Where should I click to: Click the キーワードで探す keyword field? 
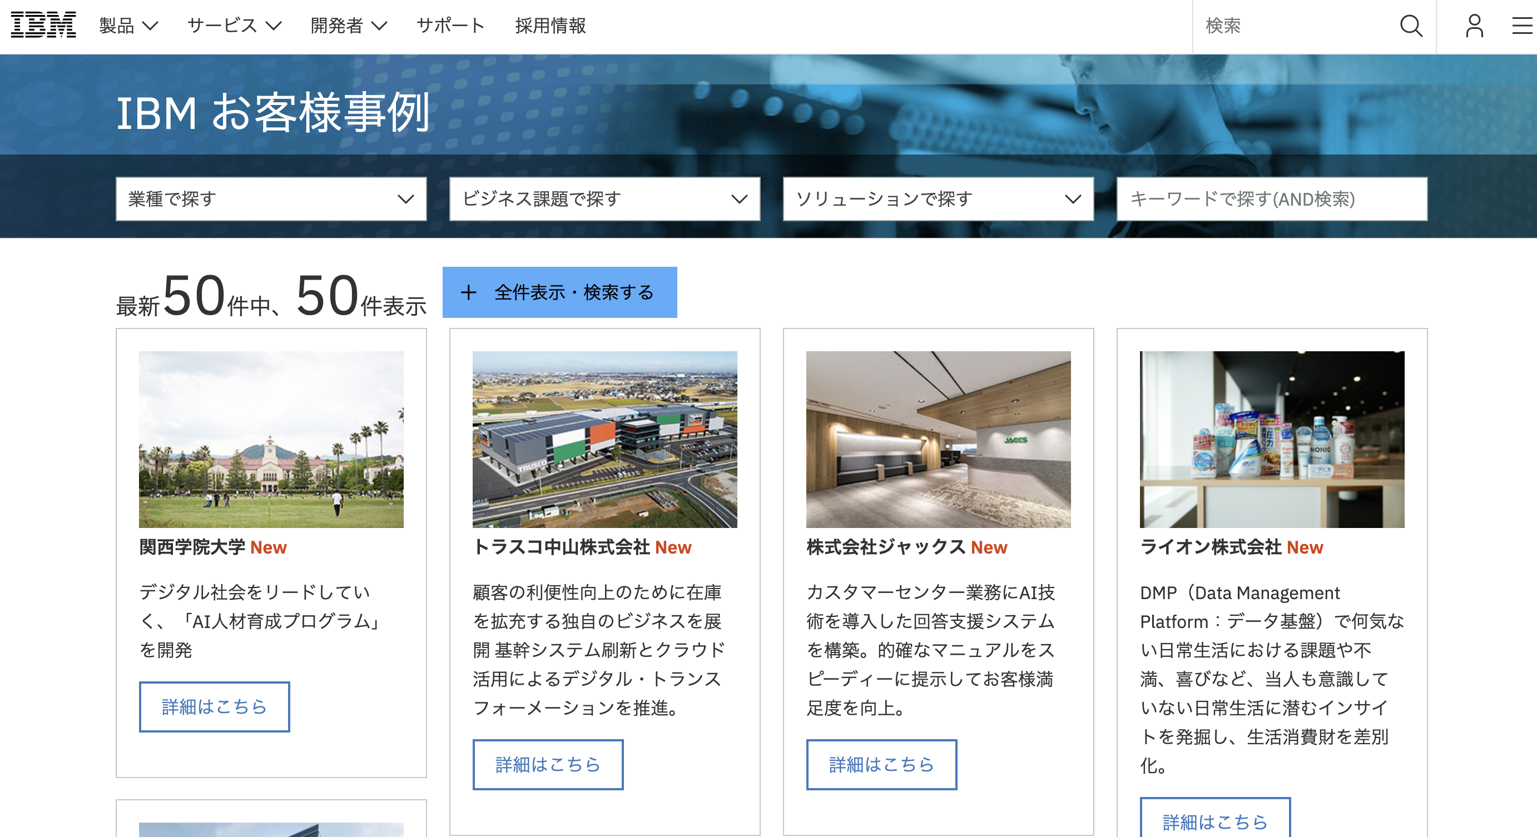coord(1272,198)
